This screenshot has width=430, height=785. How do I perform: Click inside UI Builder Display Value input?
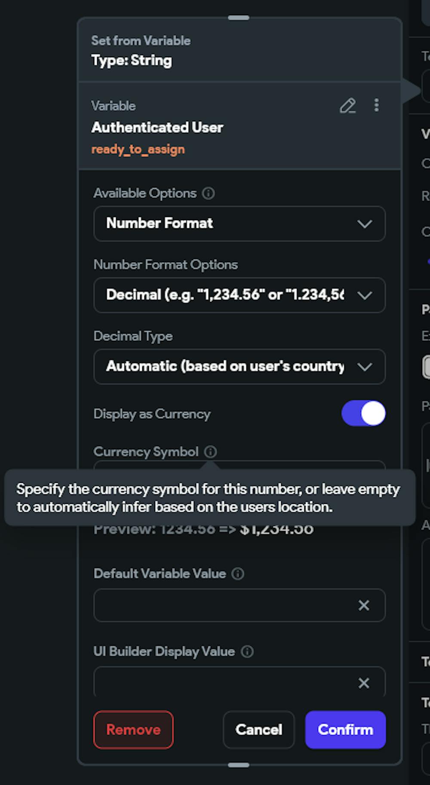tap(224, 683)
